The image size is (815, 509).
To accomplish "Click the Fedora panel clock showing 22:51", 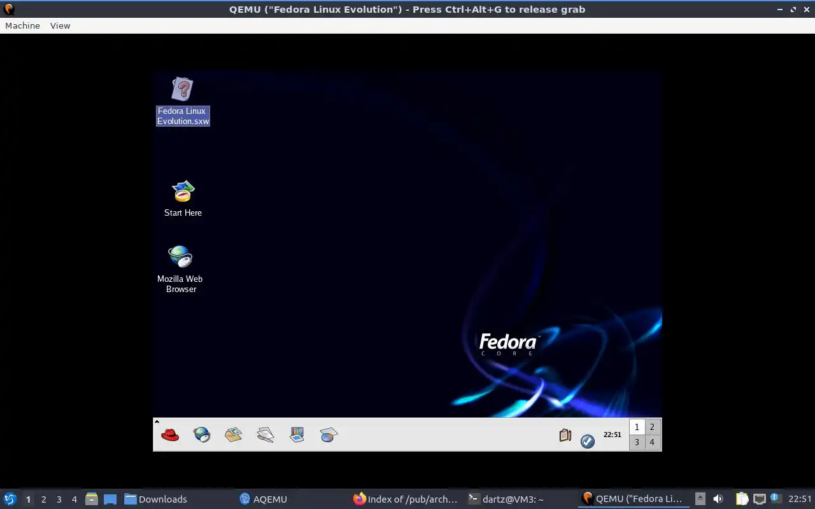I will [x=613, y=435].
